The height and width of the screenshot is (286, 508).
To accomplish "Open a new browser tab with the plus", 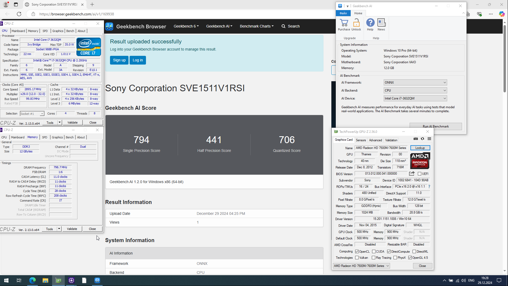I will [x=92, y=4].
